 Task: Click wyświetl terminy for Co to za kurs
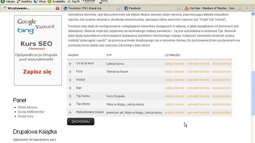pyautogui.click(x=198, y=64)
